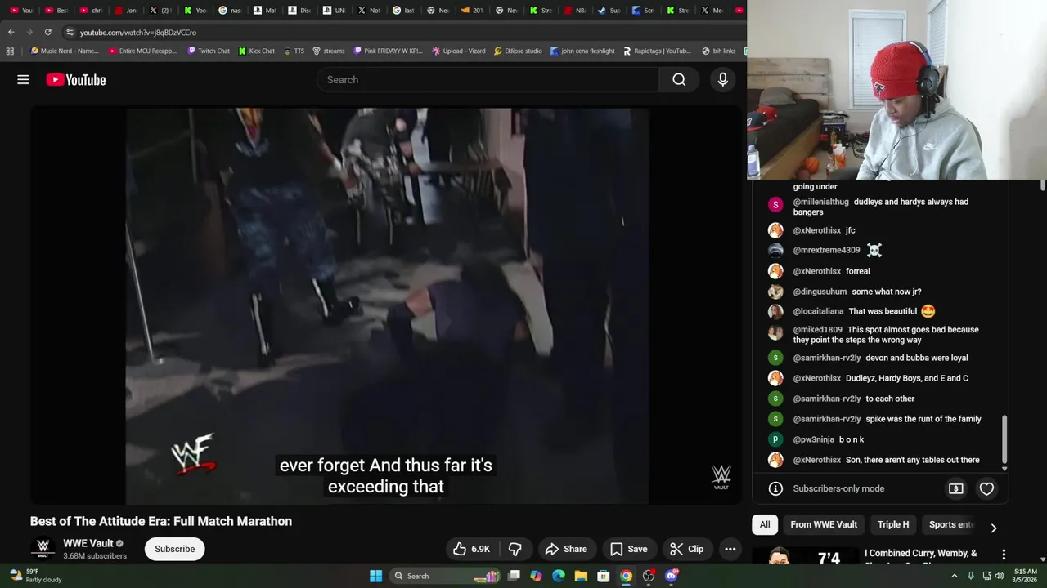
Task: Open the browser apps grid in the bookmarks bar
Action: 10,51
